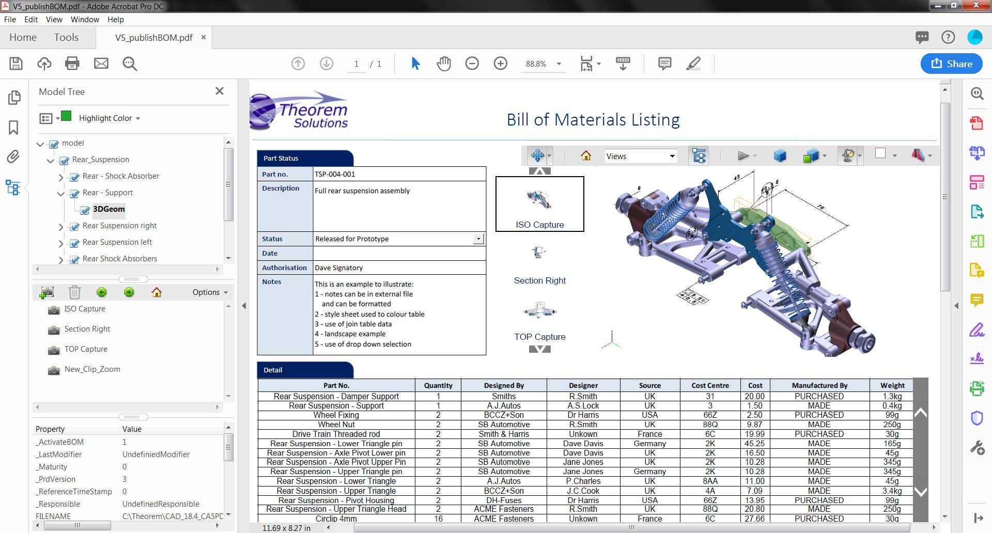Click the Bookmarks icon on the left
Image resolution: width=992 pixels, height=533 pixels.
pos(13,128)
